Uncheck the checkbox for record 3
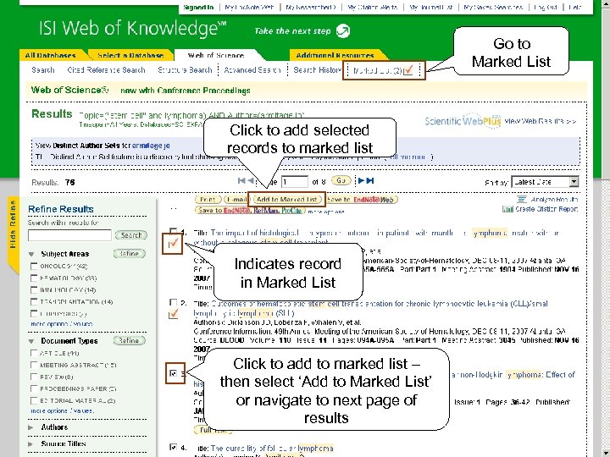 (x=174, y=373)
